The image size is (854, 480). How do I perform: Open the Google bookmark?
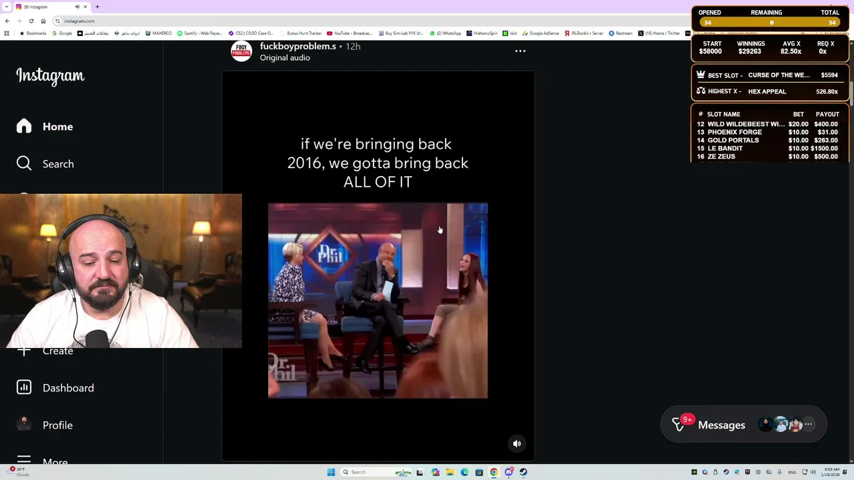62,33
